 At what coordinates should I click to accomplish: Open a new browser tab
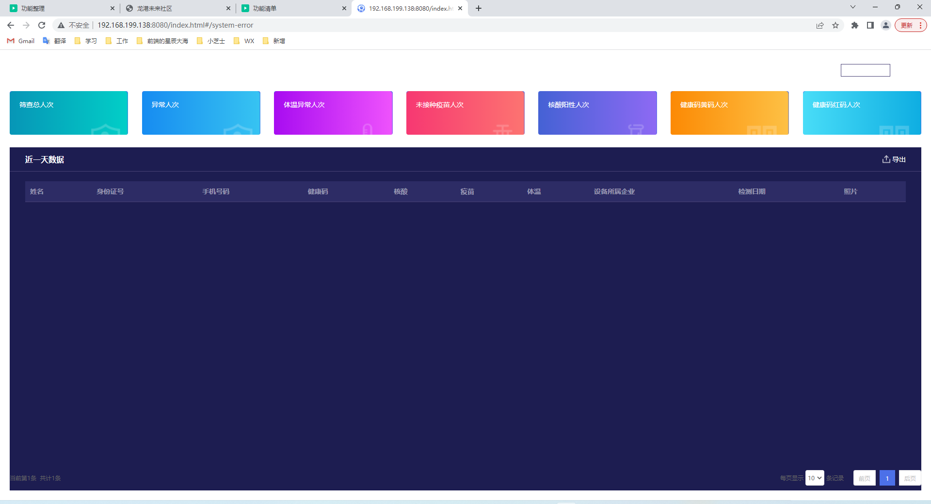tap(479, 8)
